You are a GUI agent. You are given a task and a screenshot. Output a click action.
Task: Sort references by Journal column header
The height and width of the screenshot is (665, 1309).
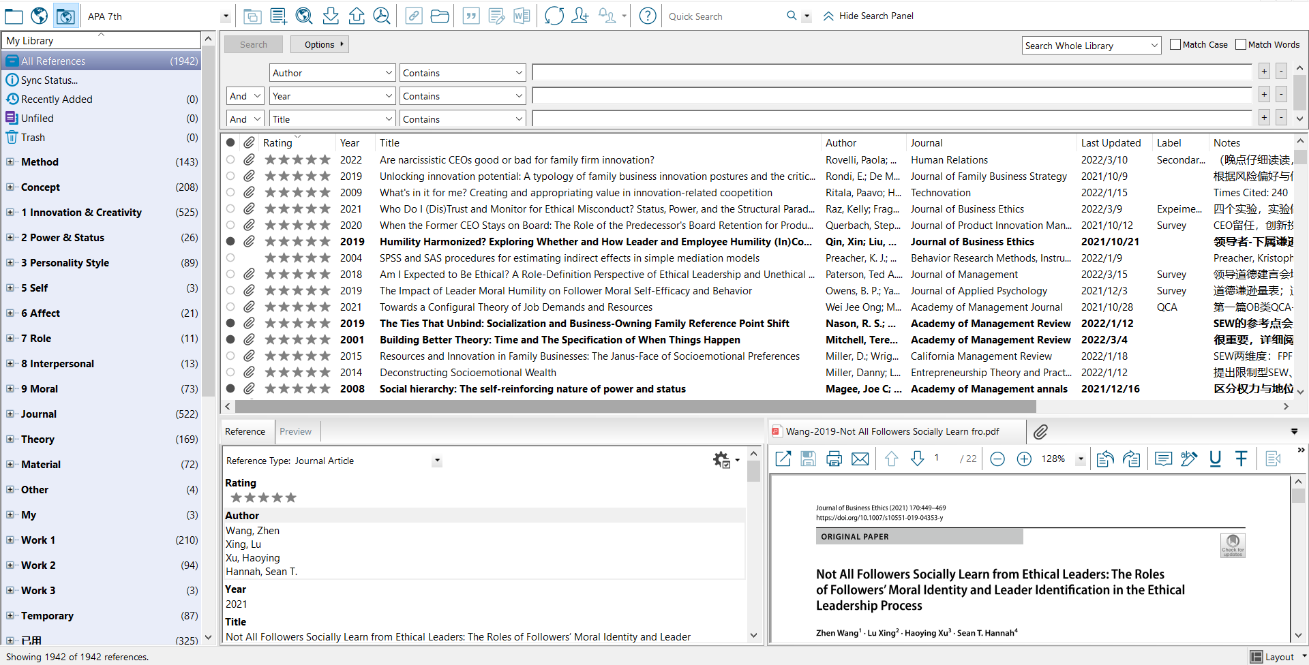pyautogui.click(x=927, y=143)
